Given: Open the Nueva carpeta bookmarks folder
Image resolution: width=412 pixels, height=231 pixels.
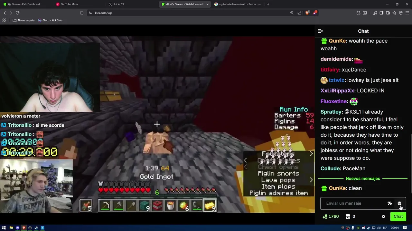Looking at the screenshot, I should (23, 20).
